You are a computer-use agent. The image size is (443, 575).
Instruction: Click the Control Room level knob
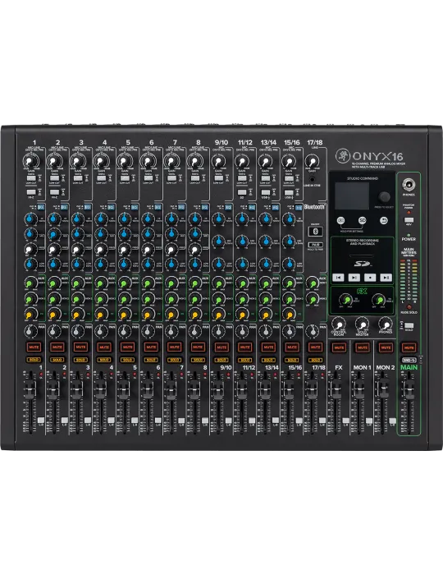[x=339, y=324]
